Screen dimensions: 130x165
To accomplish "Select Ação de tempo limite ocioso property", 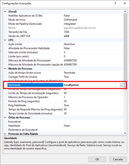I will pyautogui.click(x=25, y=73).
